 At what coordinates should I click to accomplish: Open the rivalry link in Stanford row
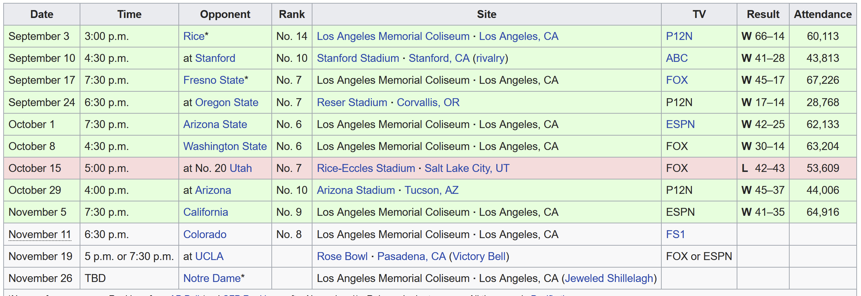tap(490, 58)
